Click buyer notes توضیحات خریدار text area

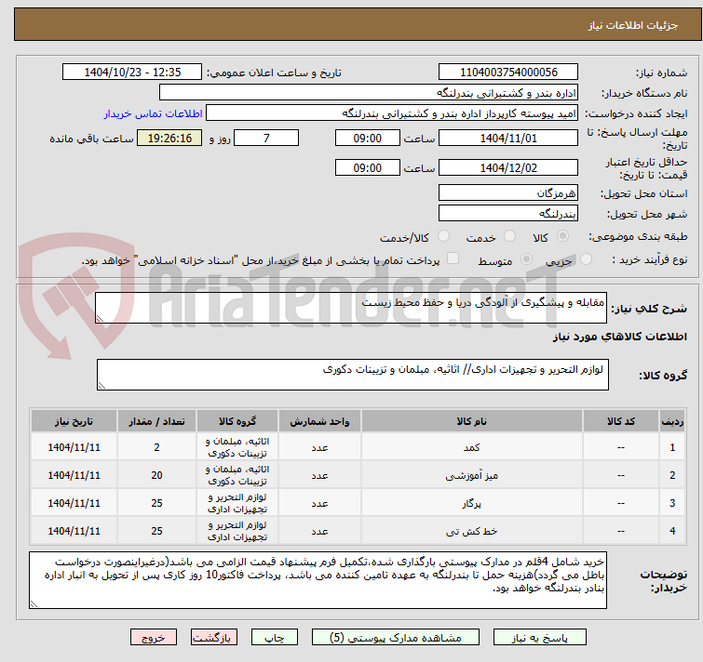click(318, 580)
